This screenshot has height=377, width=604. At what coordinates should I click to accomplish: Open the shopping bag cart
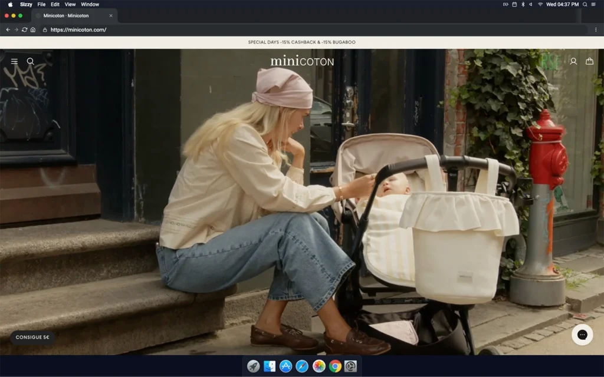click(x=589, y=61)
